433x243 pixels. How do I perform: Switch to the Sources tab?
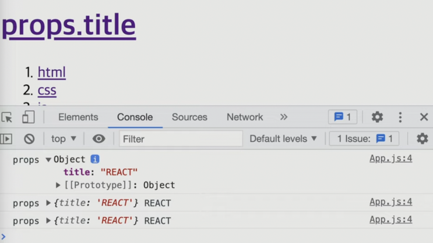pyautogui.click(x=189, y=117)
